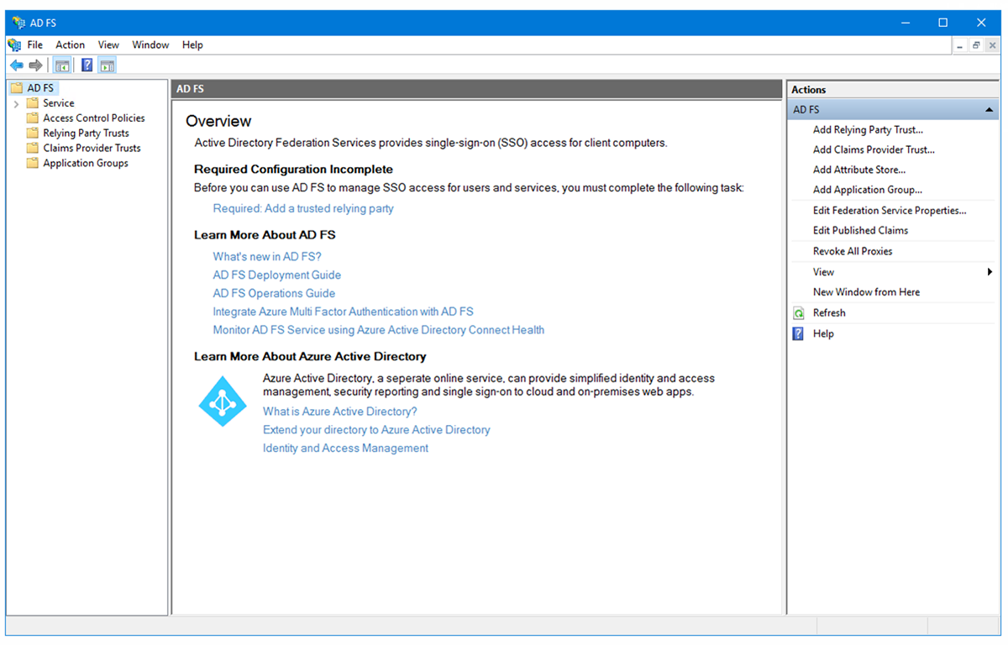The height and width of the screenshot is (645, 1008).
Task: Expand the Service node in the tree
Action: (x=17, y=102)
